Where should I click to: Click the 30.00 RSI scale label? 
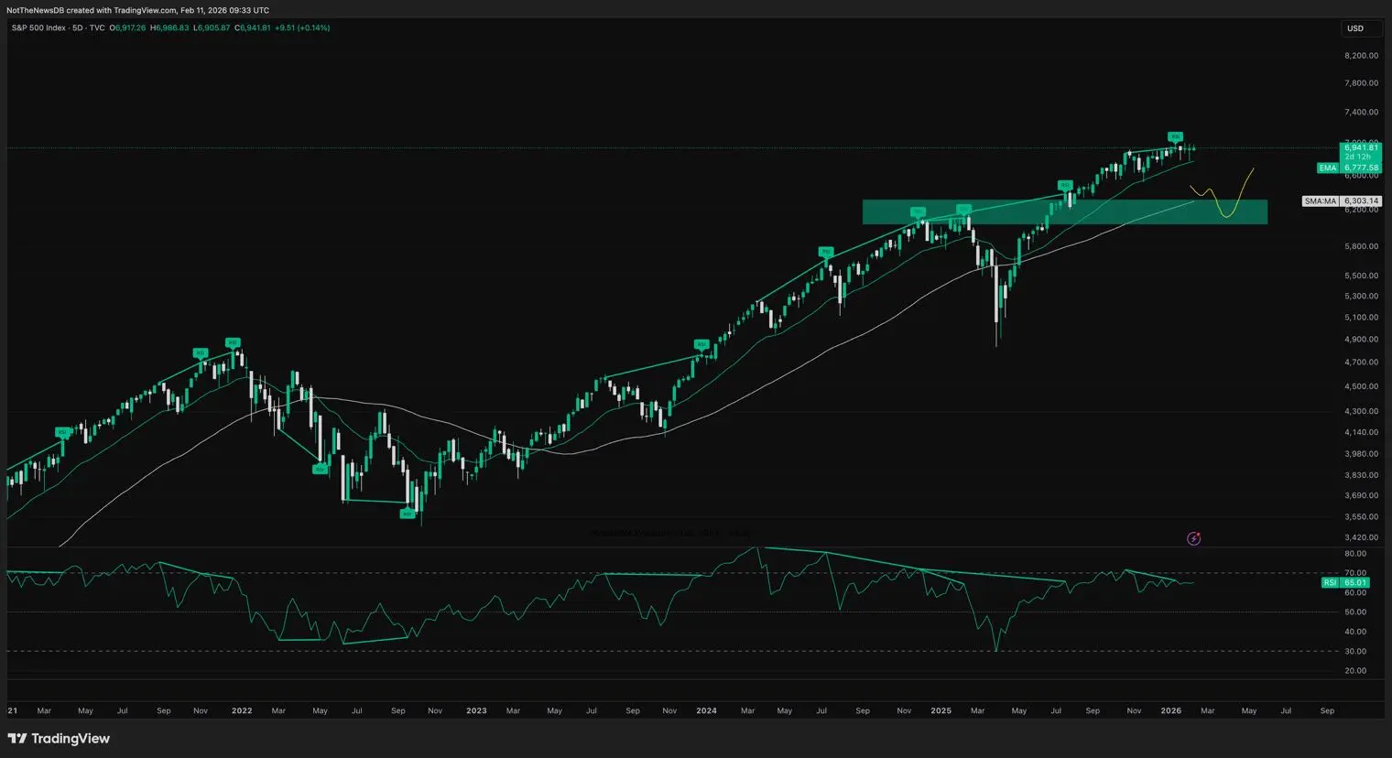pos(1355,652)
